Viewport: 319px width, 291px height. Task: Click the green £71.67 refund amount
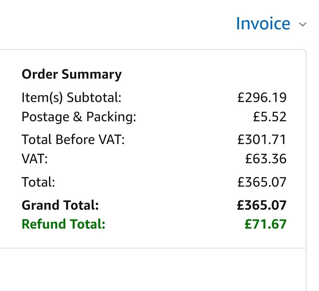point(266,224)
